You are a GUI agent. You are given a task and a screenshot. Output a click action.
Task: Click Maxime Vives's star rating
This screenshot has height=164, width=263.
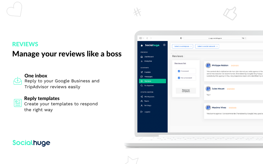(x=232, y=108)
